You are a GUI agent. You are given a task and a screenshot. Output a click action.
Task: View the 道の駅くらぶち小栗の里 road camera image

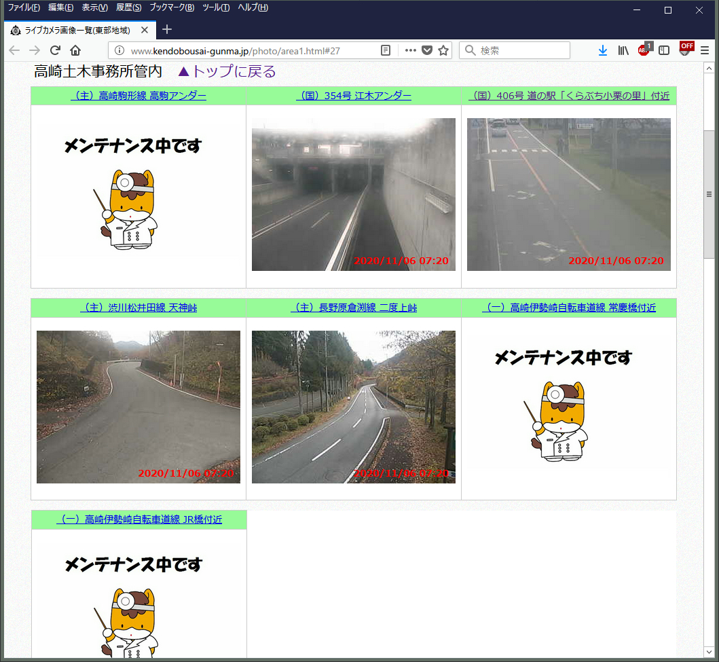point(568,194)
